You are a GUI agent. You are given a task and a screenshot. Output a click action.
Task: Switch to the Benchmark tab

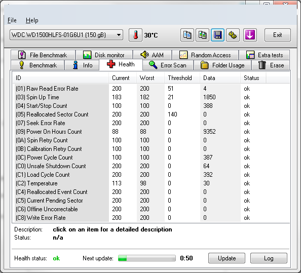(x=37, y=65)
